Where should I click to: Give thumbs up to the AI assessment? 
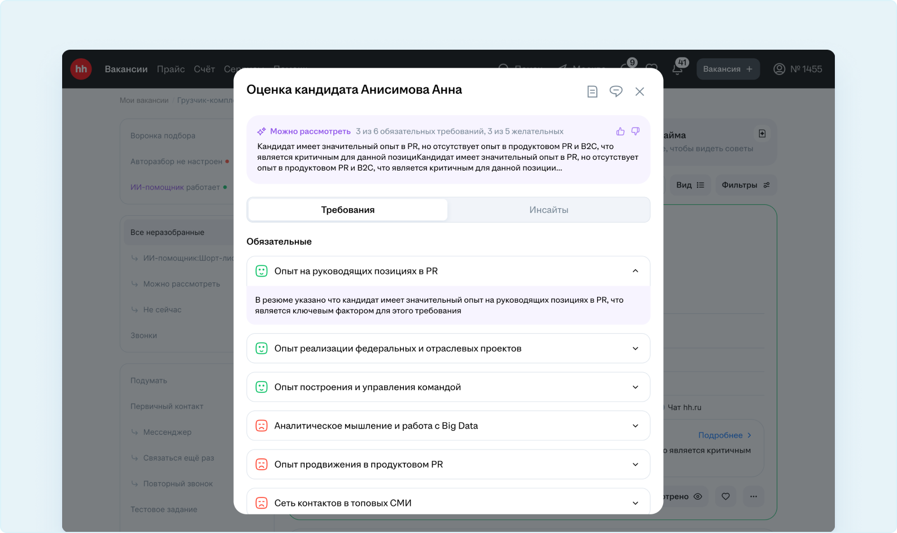click(x=620, y=132)
